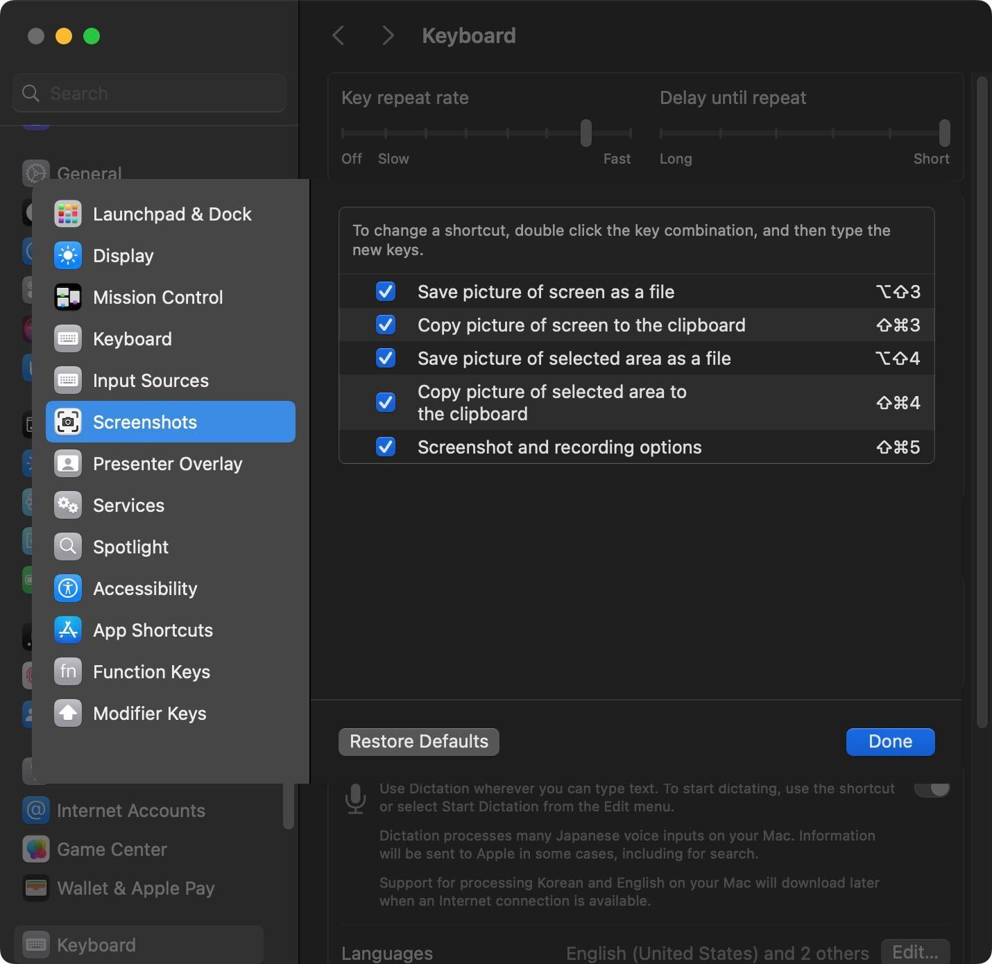Click the Done button

coord(890,741)
